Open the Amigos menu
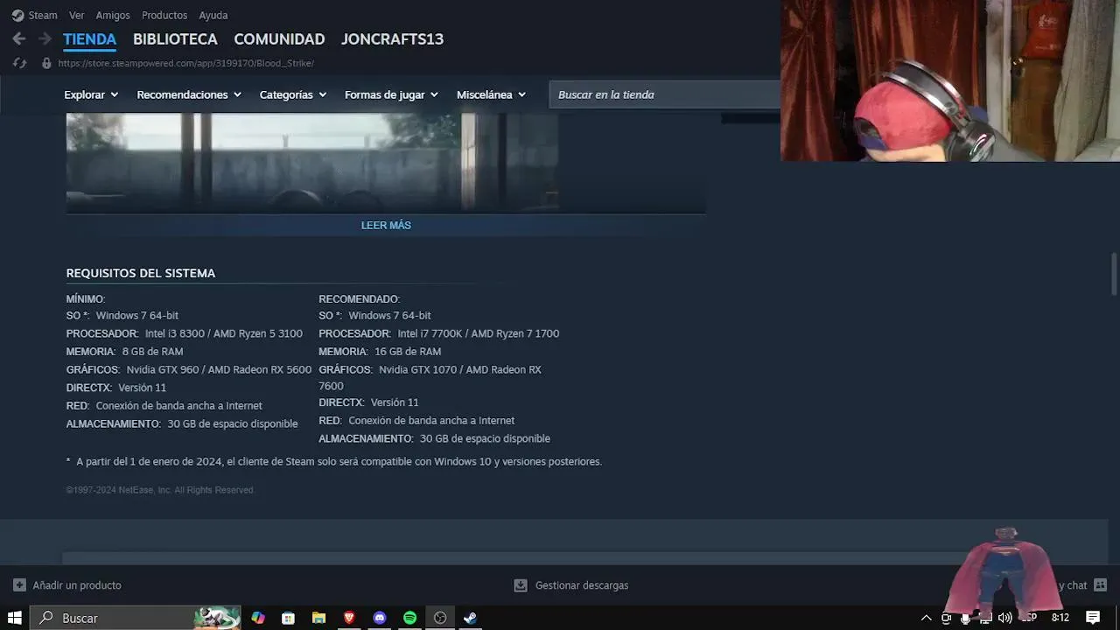Screen dimensions: 1120x630 [113, 15]
